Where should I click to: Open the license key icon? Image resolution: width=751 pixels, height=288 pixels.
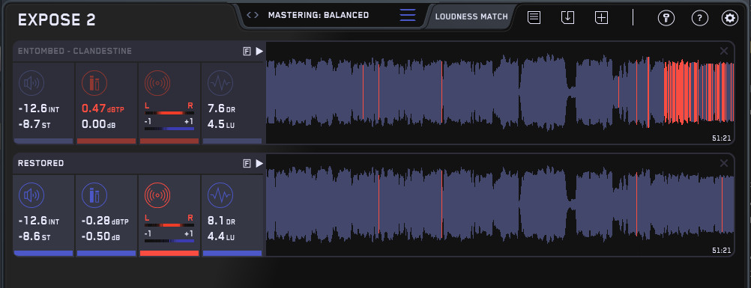coord(666,18)
